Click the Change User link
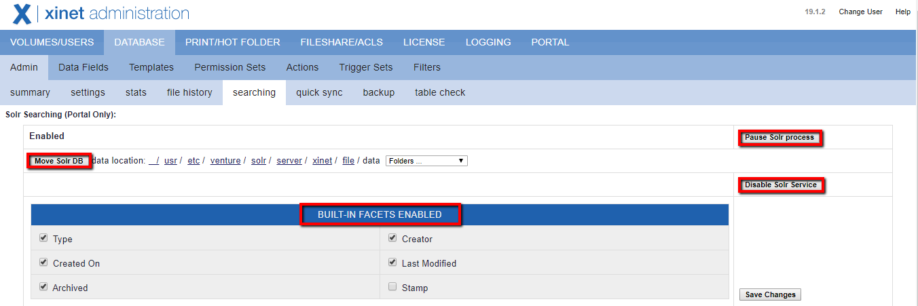 pyautogui.click(x=860, y=12)
